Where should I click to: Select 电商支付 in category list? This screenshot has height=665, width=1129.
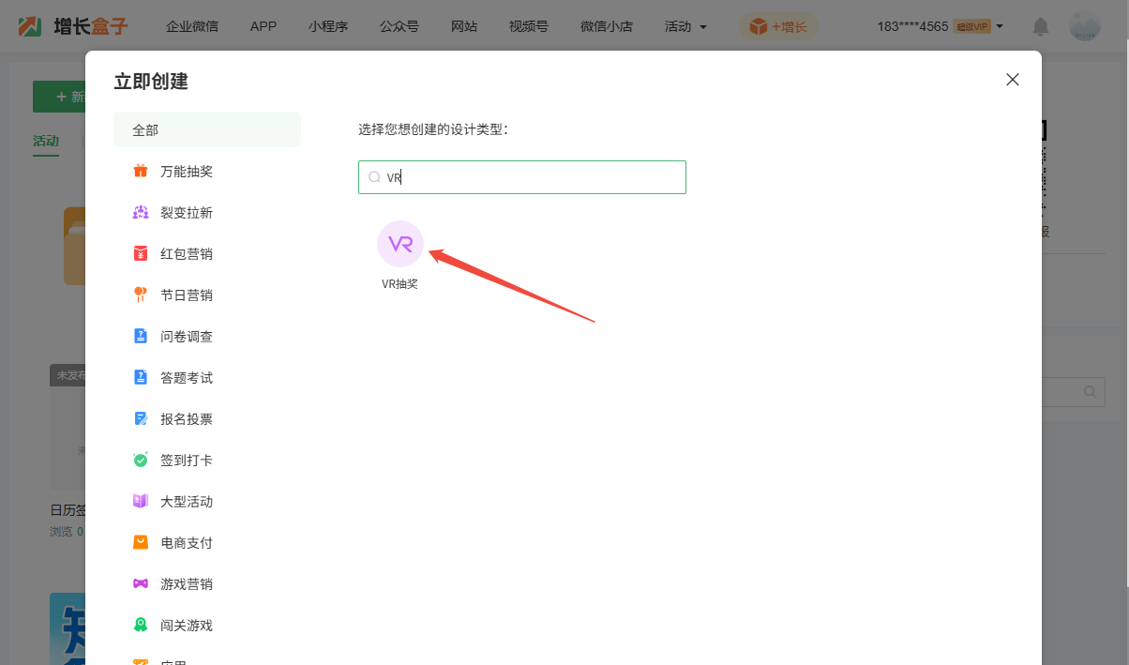[186, 543]
